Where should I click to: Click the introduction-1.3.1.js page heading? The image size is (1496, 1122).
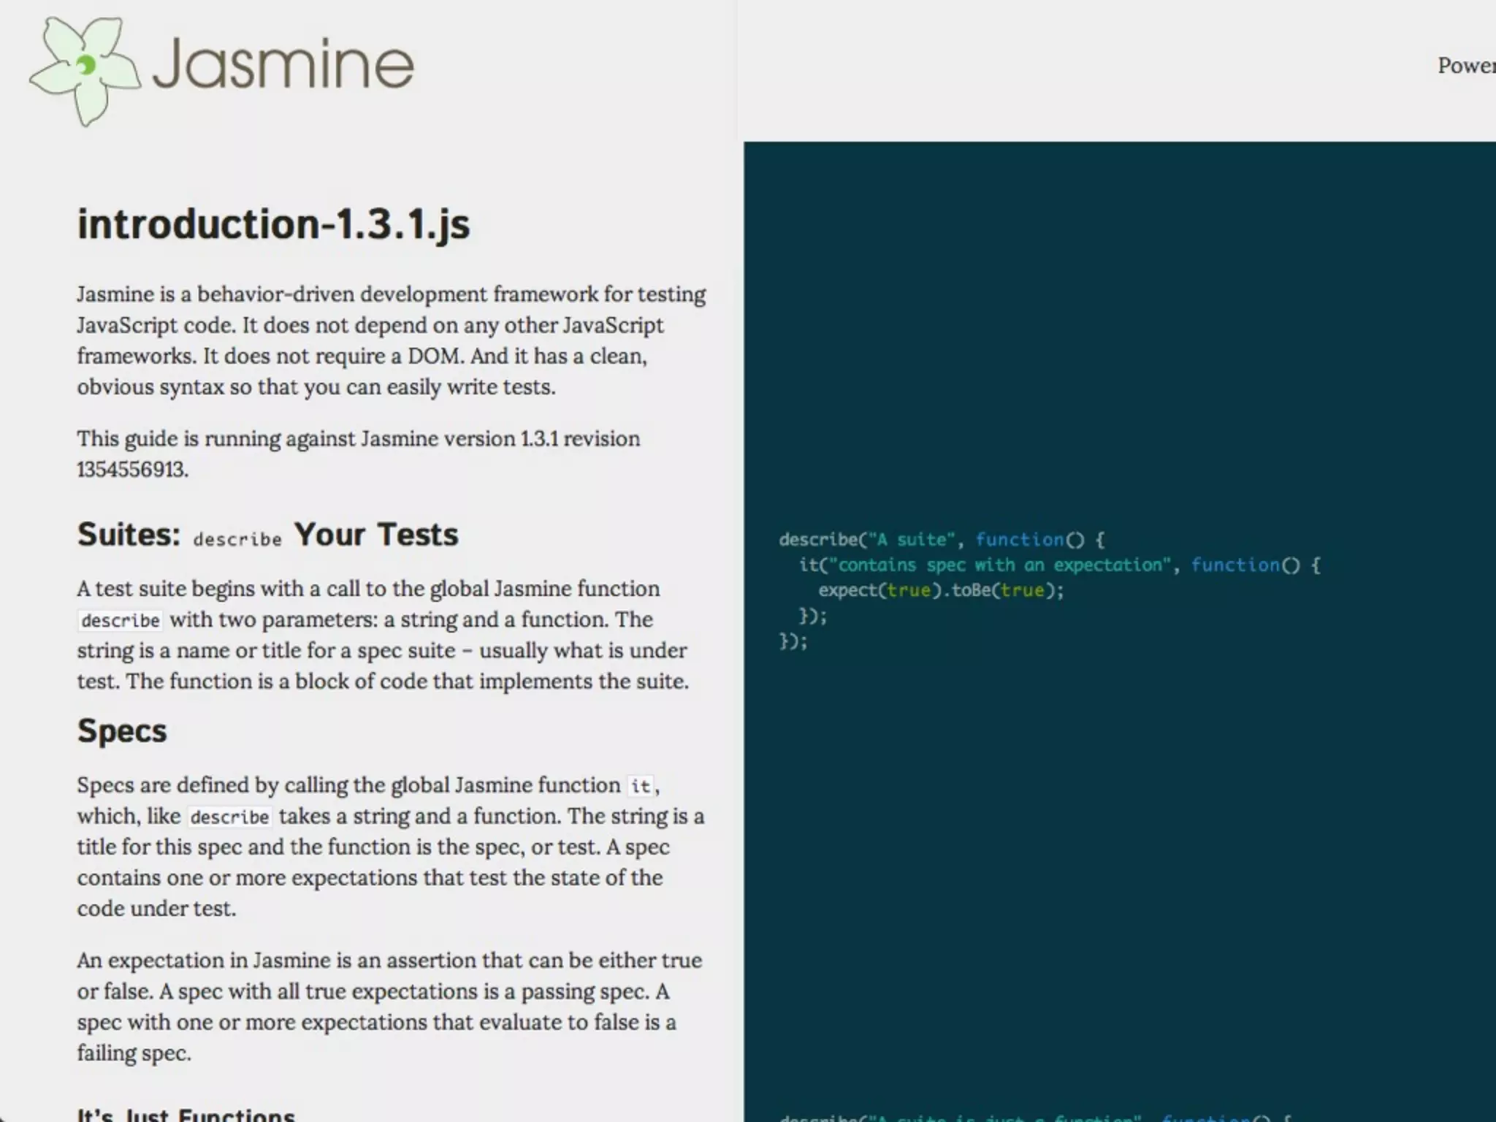point(274,224)
